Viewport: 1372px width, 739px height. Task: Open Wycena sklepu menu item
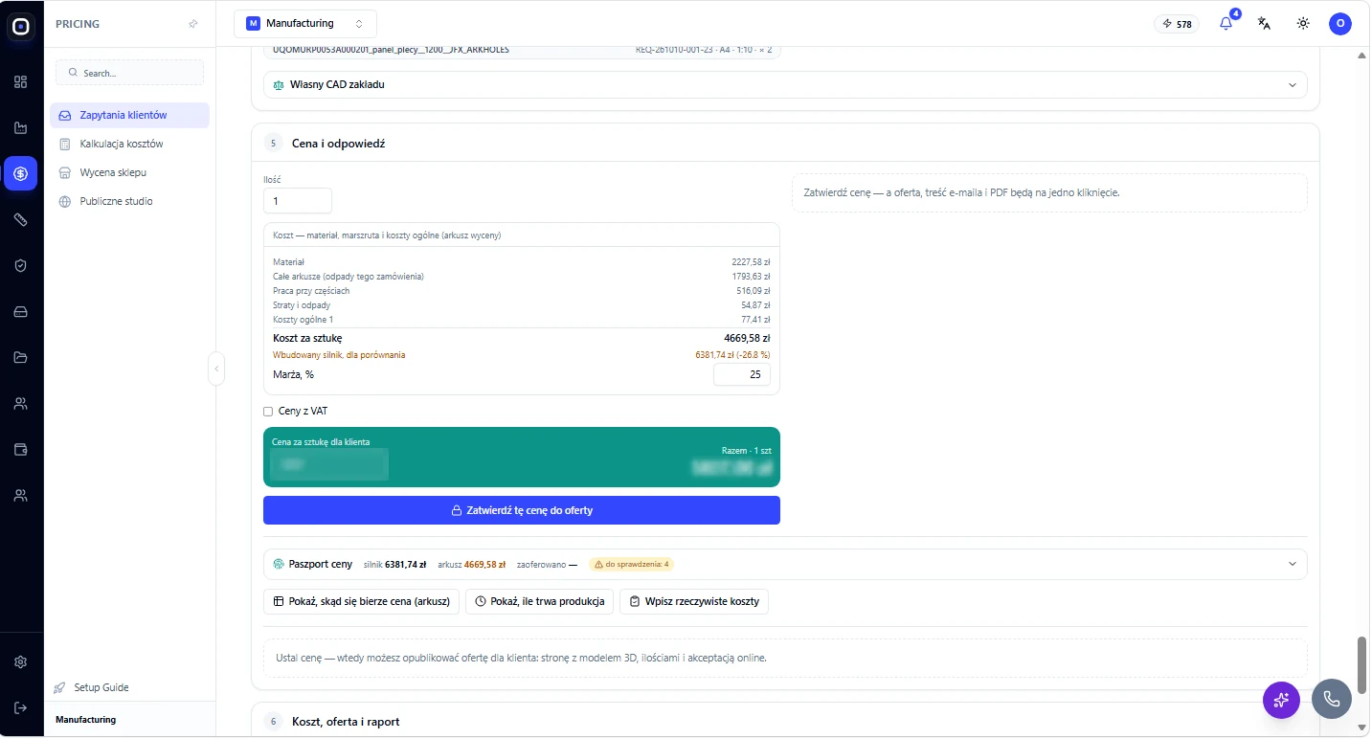click(129, 172)
